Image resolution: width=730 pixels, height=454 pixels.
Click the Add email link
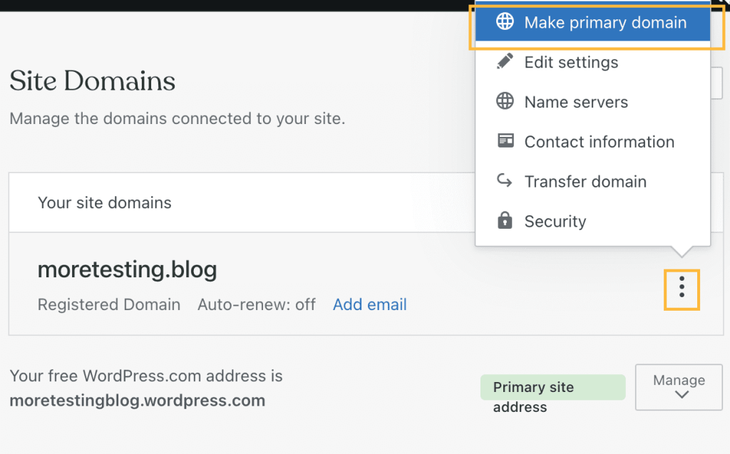tap(369, 304)
